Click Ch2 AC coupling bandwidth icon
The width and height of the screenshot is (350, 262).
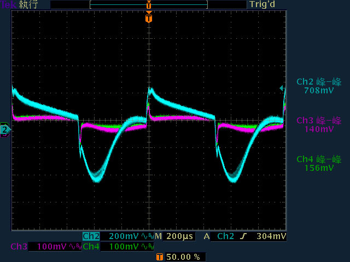point(147,236)
